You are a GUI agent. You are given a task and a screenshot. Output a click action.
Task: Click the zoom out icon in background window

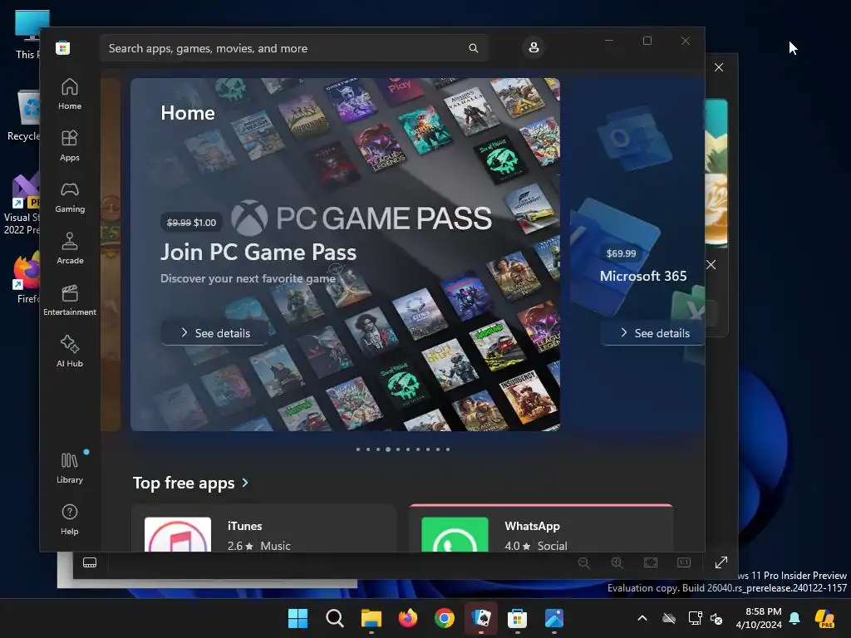tap(584, 562)
